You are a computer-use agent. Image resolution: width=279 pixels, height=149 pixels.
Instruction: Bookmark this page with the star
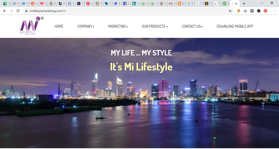pos(230,11)
